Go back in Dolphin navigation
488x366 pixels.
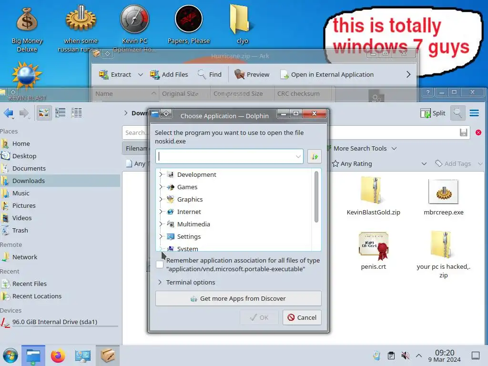pos(9,113)
